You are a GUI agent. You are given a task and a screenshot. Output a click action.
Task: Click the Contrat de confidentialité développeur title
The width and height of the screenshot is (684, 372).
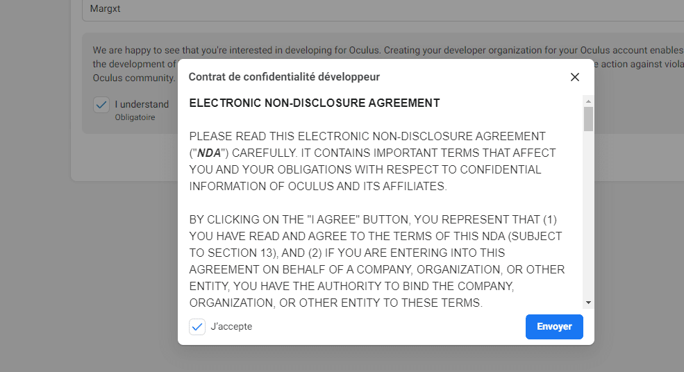point(284,77)
